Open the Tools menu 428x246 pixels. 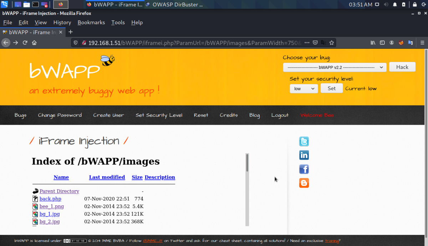pos(118,22)
